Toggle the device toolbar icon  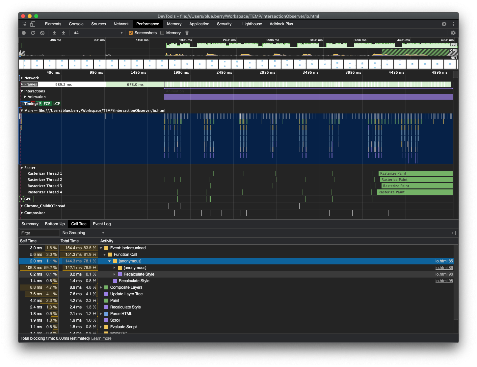tap(33, 24)
